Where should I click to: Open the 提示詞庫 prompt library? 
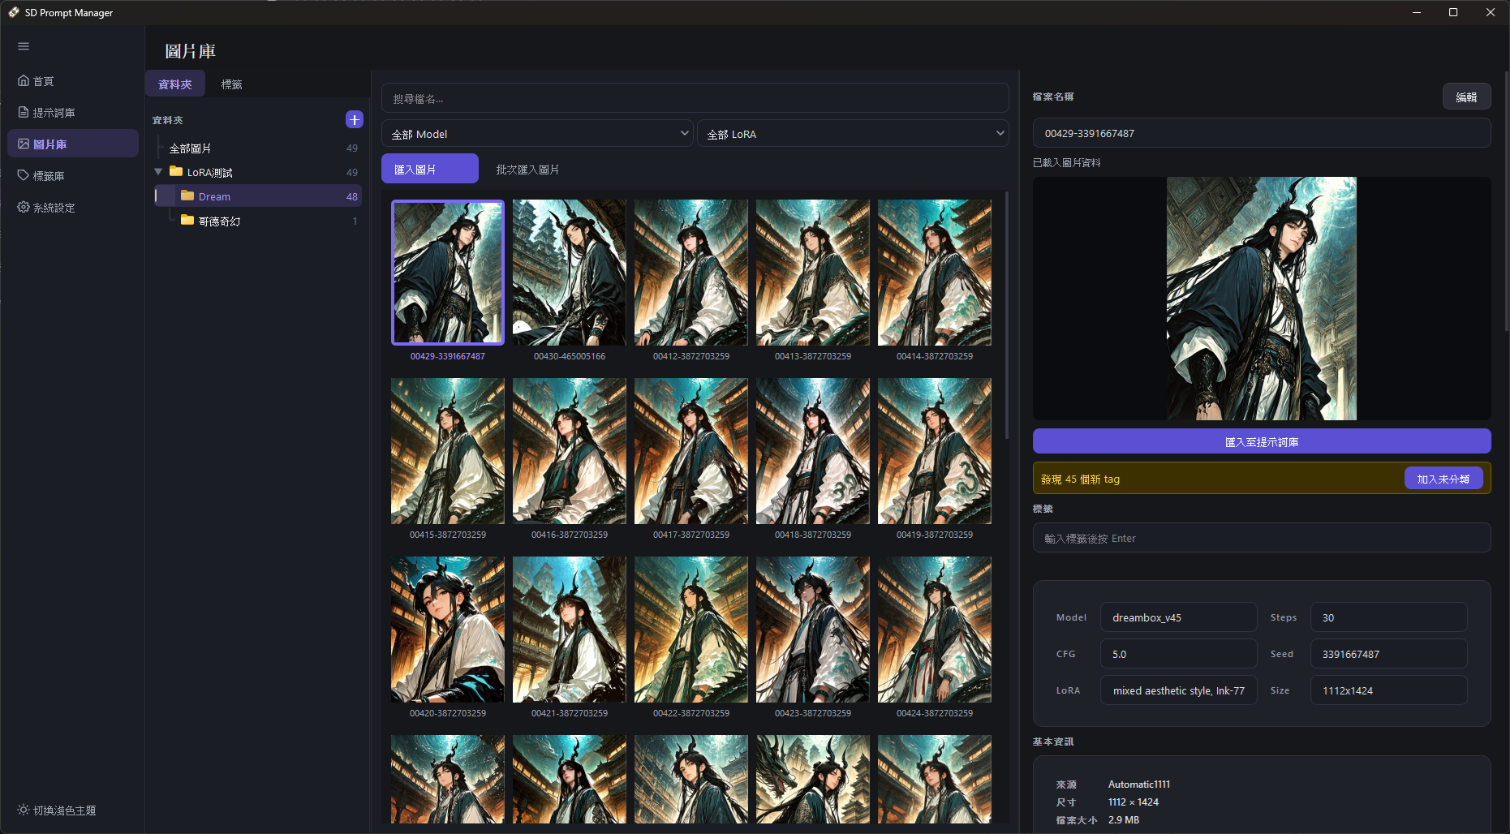[73, 113]
